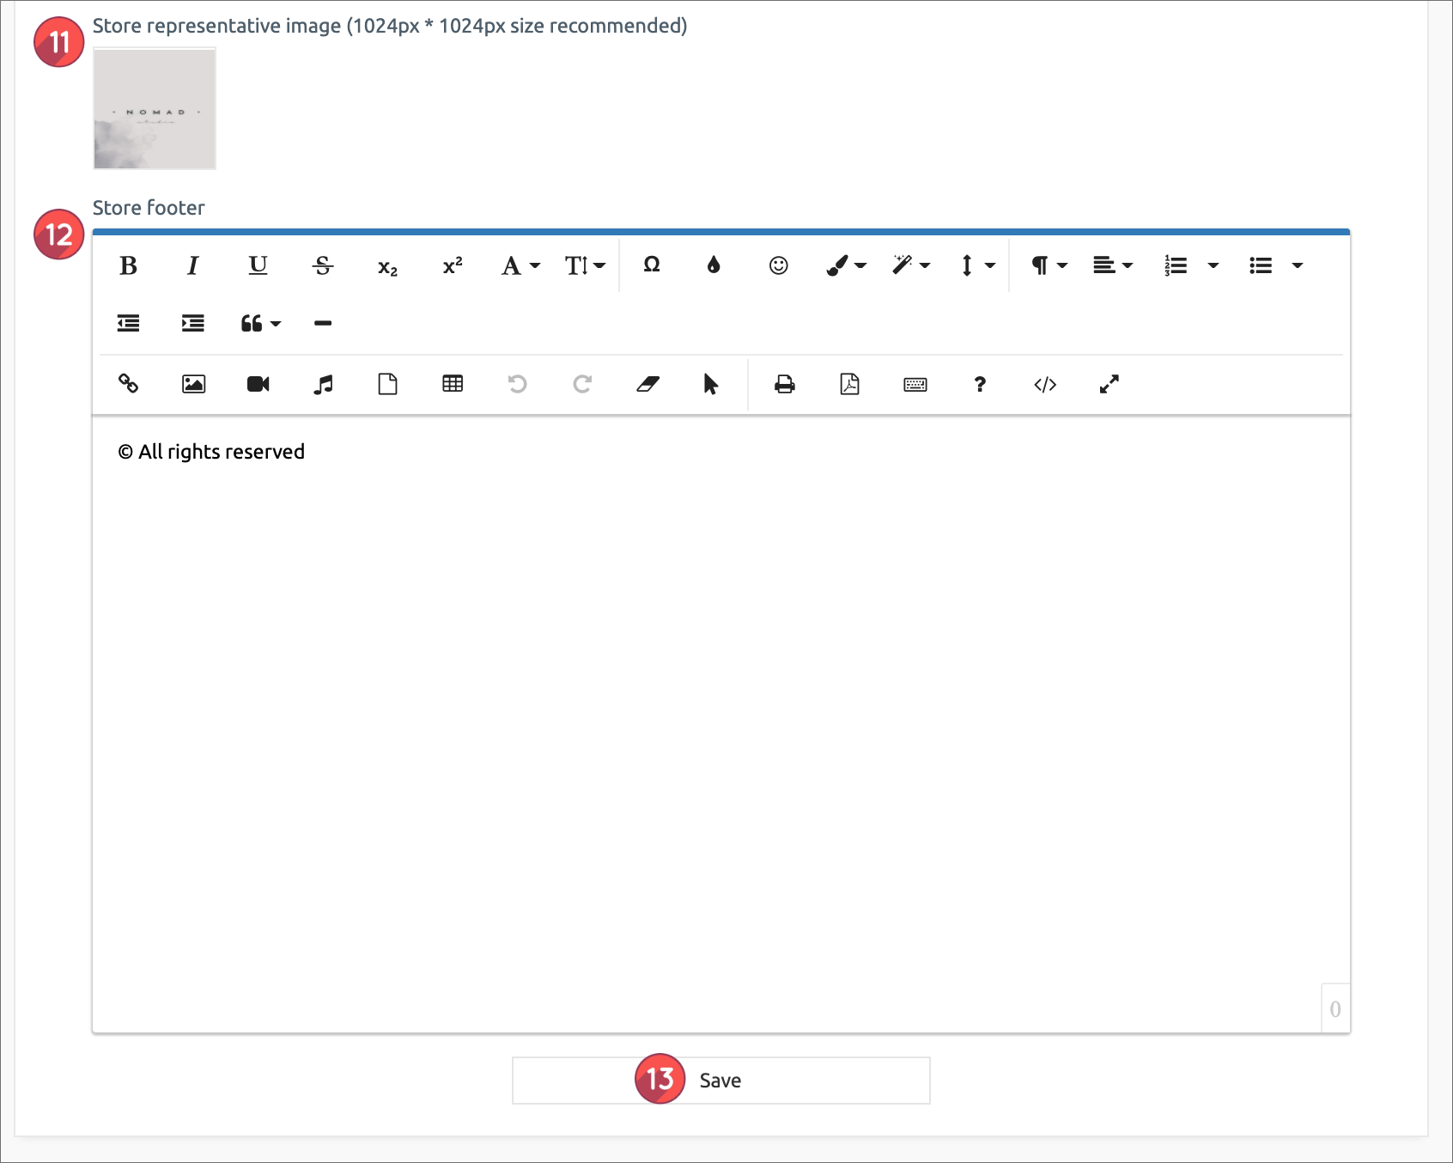Viewport: 1453px width, 1163px height.
Task: Open the font size dropdown
Action: pos(585,266)
